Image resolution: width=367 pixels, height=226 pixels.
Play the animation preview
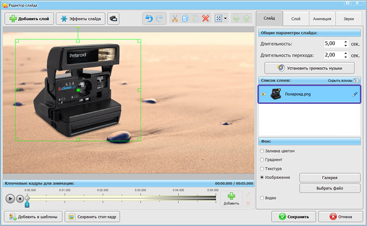pos(10,199)
